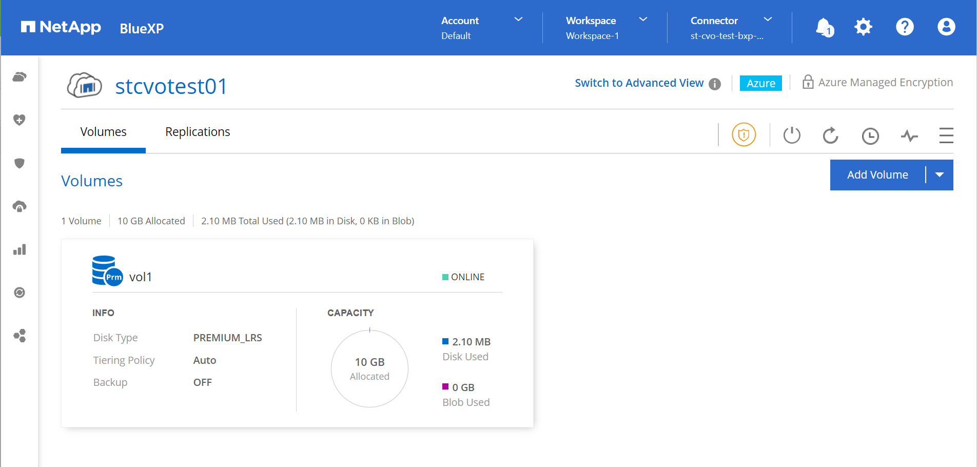Click the orange shield alert icon on toolbar
Image resolution: width=977 pixels, height=467 pixels.
[x=743, y=134]
